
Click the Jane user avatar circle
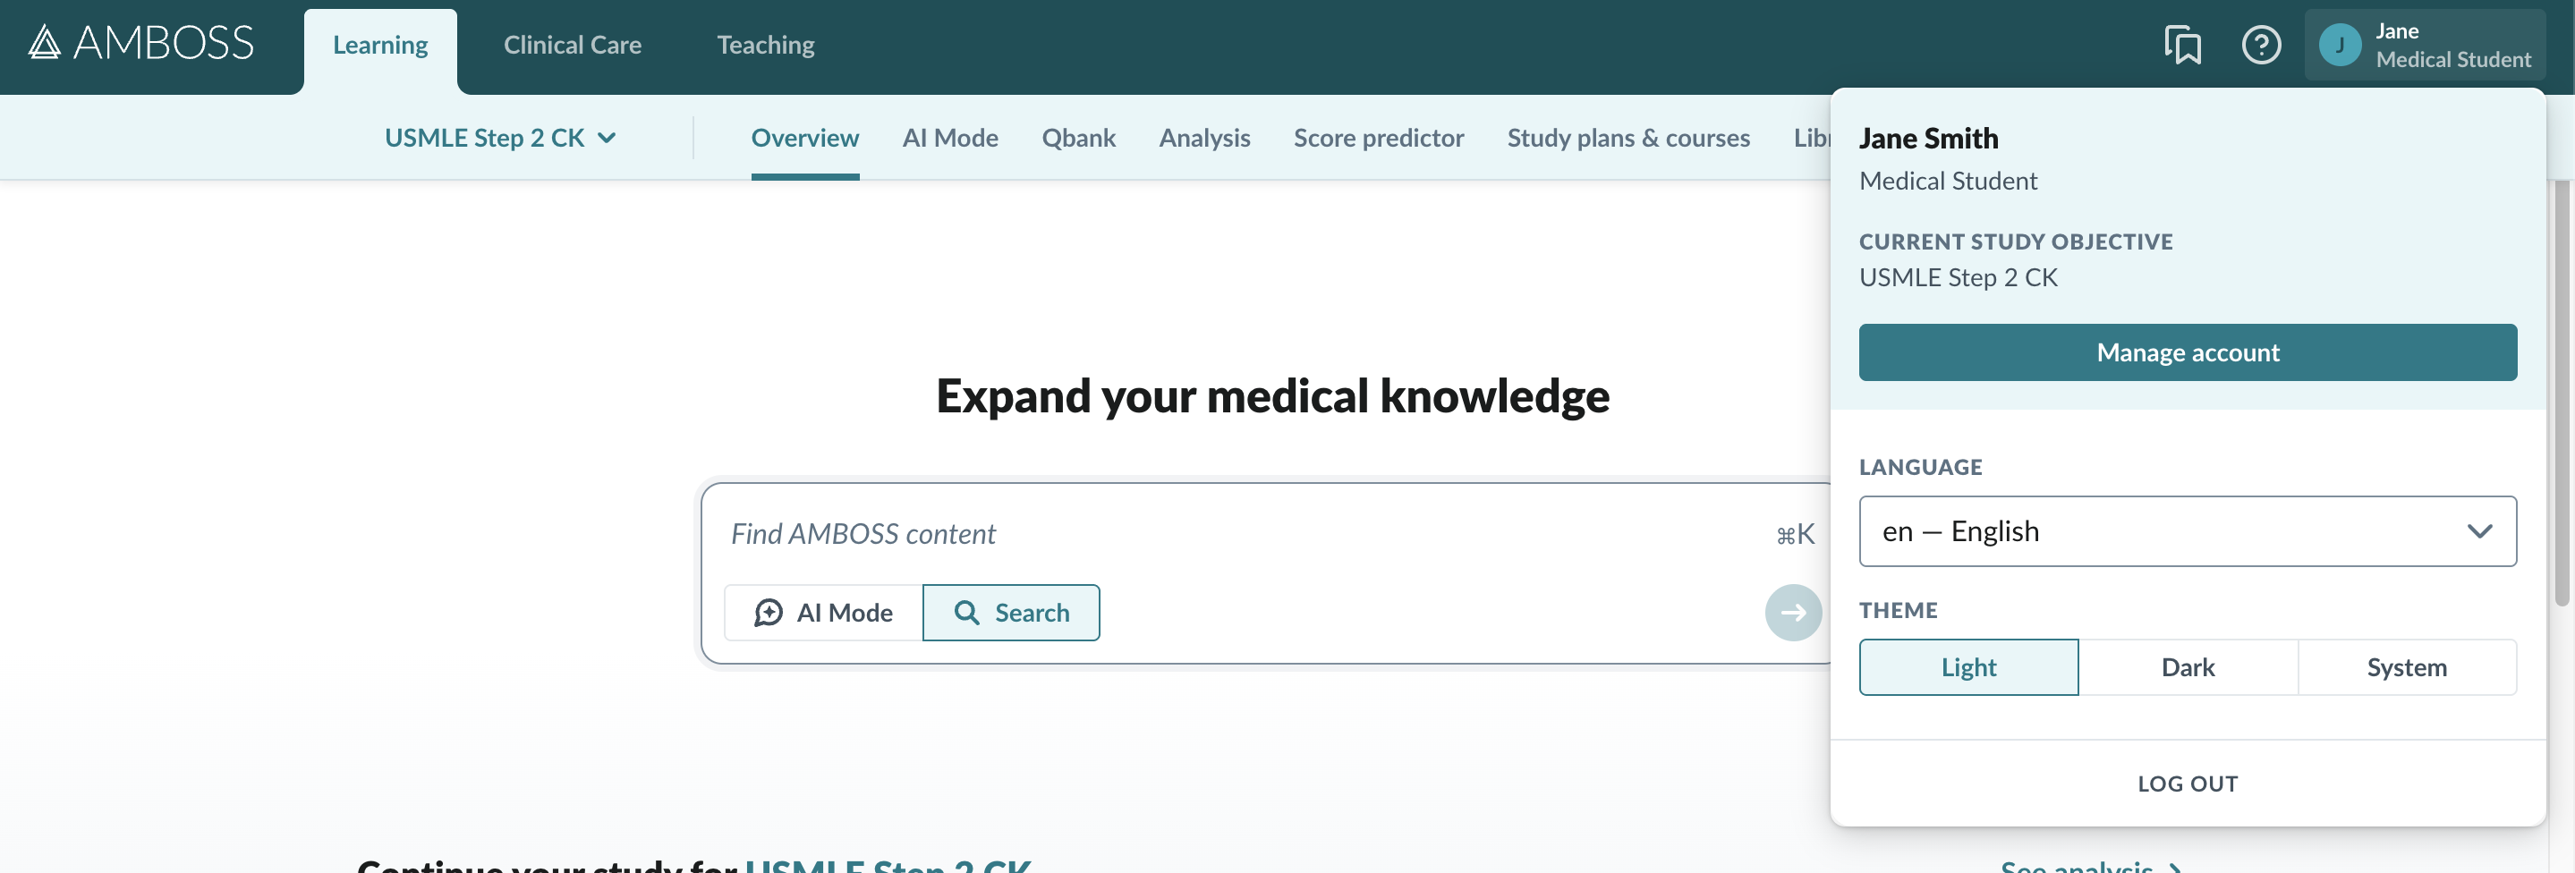point(2339,45)
